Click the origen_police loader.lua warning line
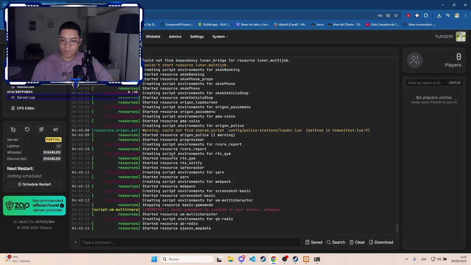 (x=256, y=130)
